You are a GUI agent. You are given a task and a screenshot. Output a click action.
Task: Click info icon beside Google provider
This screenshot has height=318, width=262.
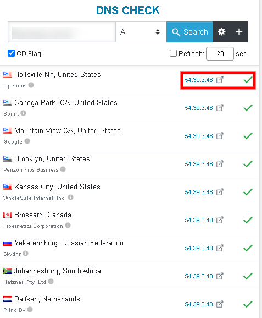(27, 141)
